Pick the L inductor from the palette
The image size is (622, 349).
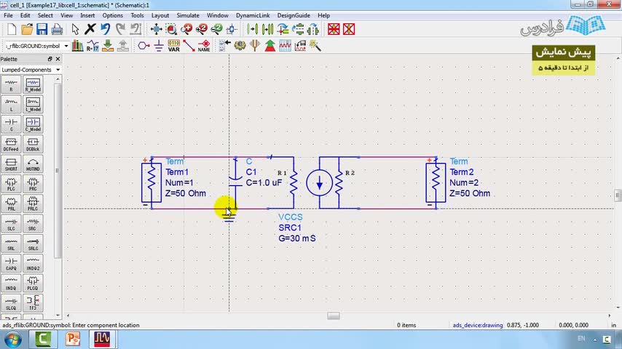pyautogui.click(x=11, y=105)
